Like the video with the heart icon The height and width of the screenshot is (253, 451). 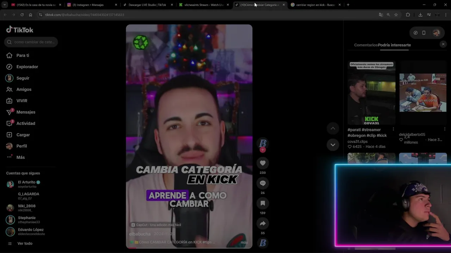262,163
